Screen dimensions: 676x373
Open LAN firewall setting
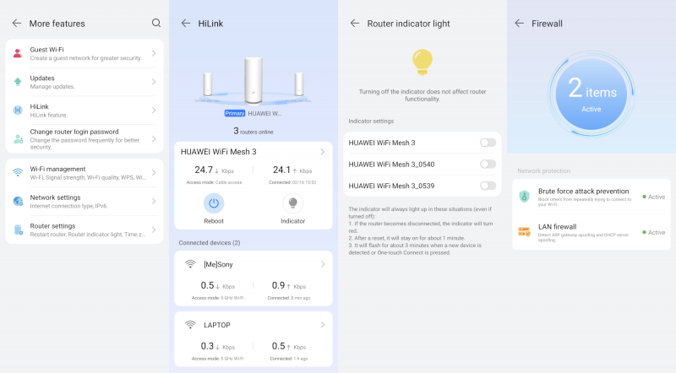tap(591, 232)
